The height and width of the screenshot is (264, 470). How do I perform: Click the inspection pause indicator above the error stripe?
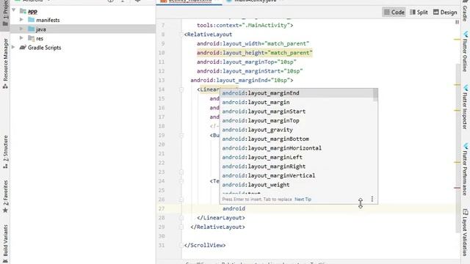[x=457, y=22]
